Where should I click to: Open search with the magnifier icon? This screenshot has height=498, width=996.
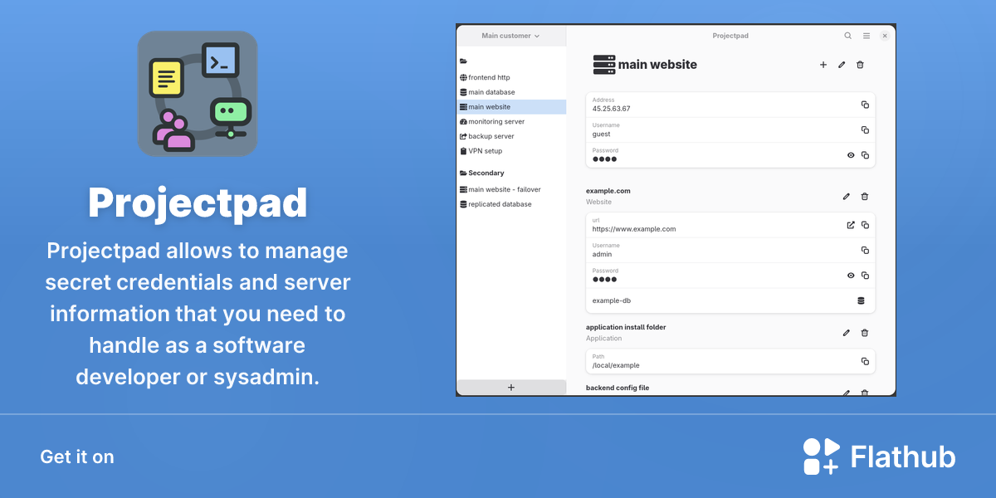point(847,36)
